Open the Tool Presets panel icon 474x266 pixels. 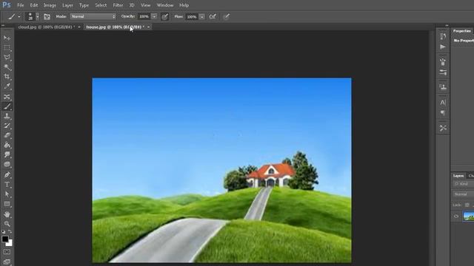pyautogui.click(x=443, y=128)
